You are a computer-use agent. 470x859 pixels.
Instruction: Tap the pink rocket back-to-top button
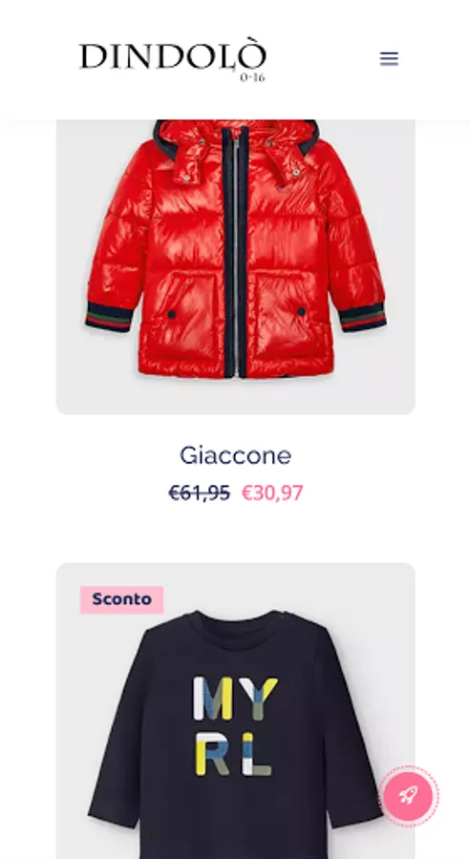(x=409, y=795)
